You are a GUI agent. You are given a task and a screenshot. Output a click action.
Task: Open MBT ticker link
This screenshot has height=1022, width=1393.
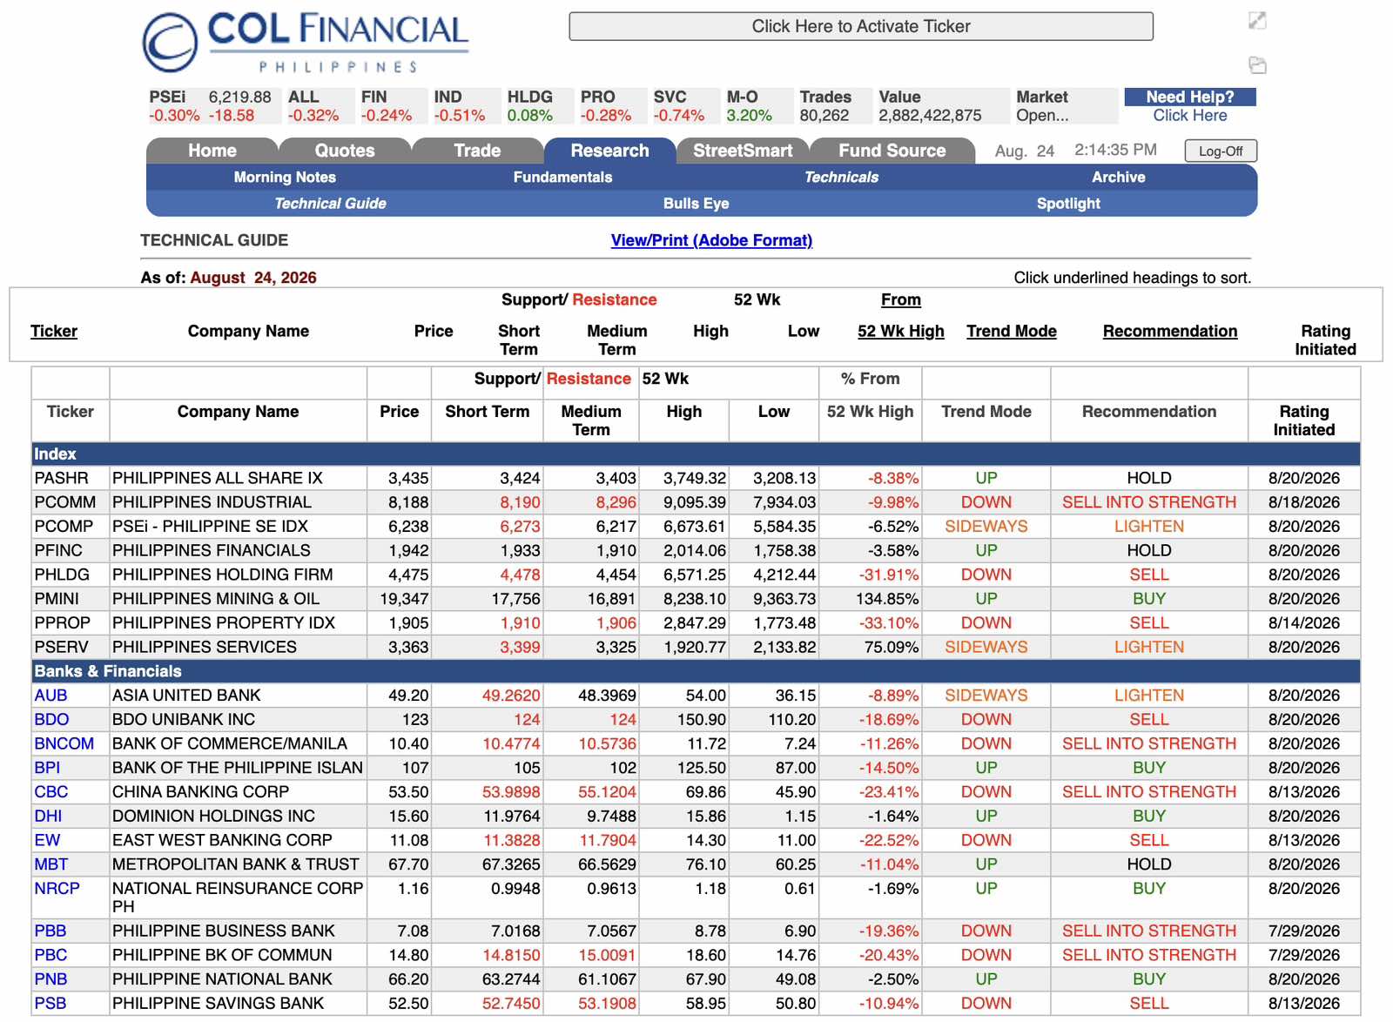coord(51,864)
